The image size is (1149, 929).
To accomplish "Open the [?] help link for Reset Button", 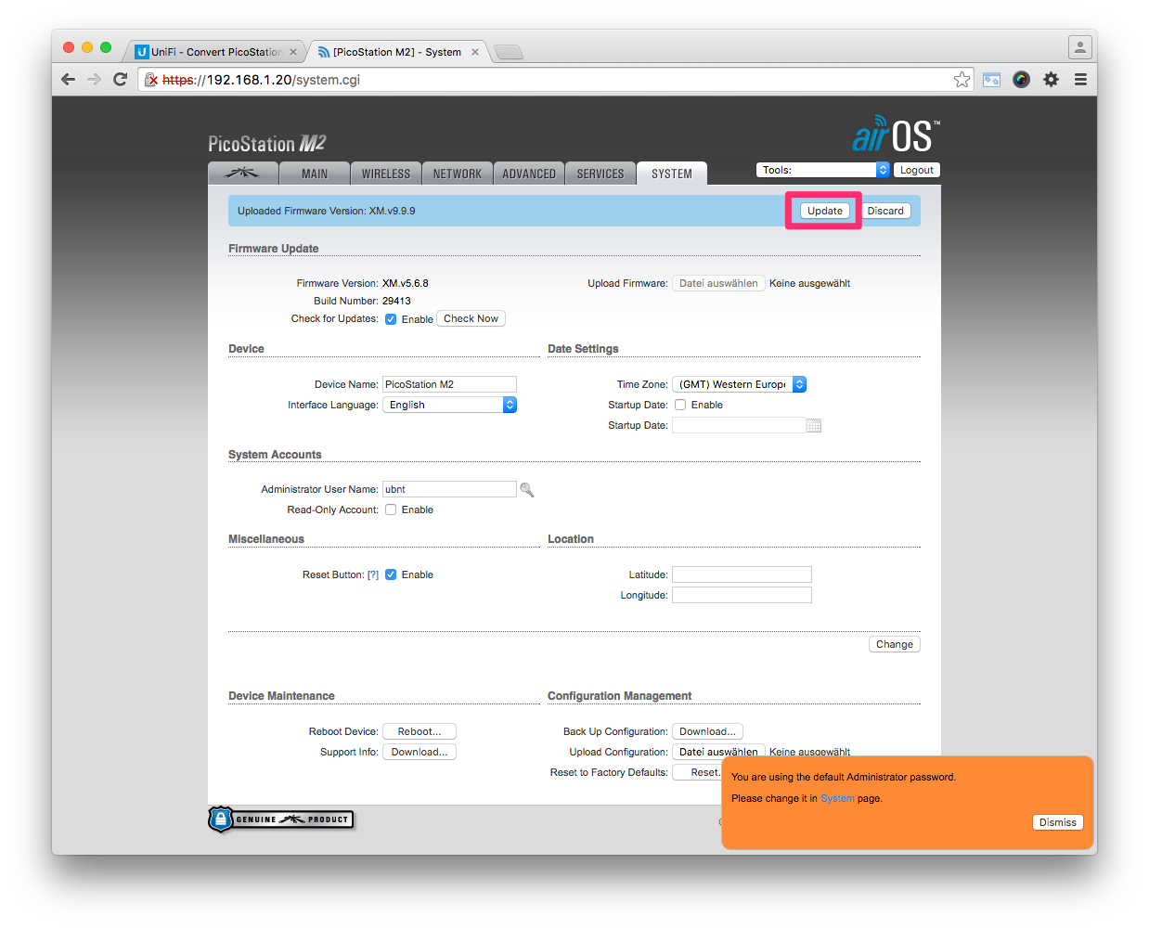I will click(373, 574).
